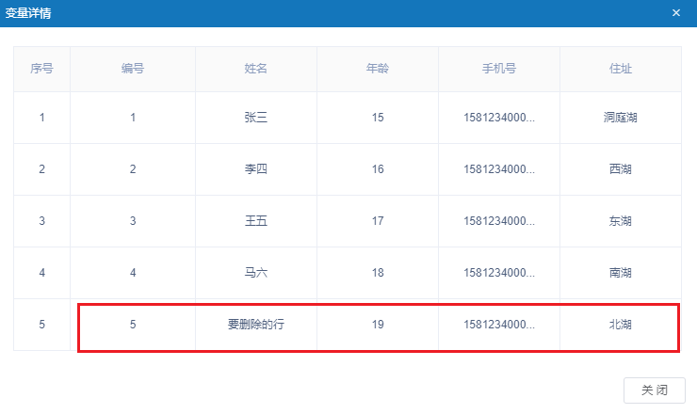Viewport: 697px width, 414px height.
Task: Select the 姓名 column header
Action: (256, 69)
